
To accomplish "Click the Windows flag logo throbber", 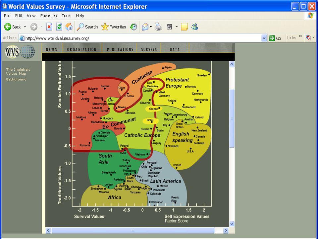I will pos(310,16).
